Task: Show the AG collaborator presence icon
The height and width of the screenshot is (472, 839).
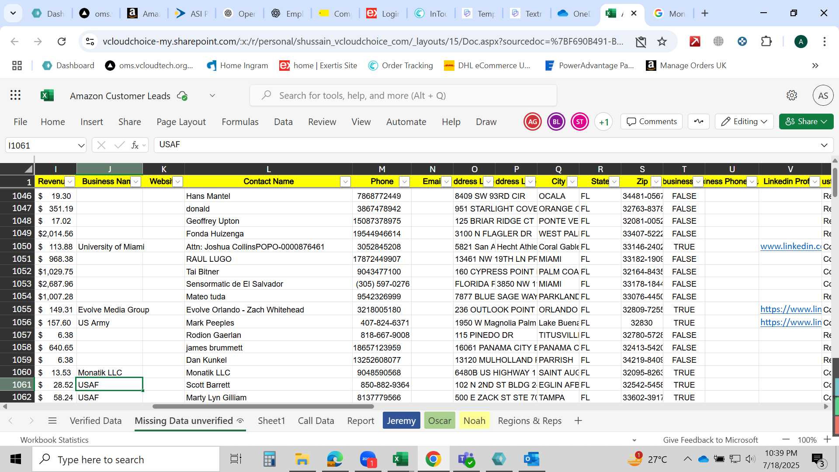Action: 533,122
